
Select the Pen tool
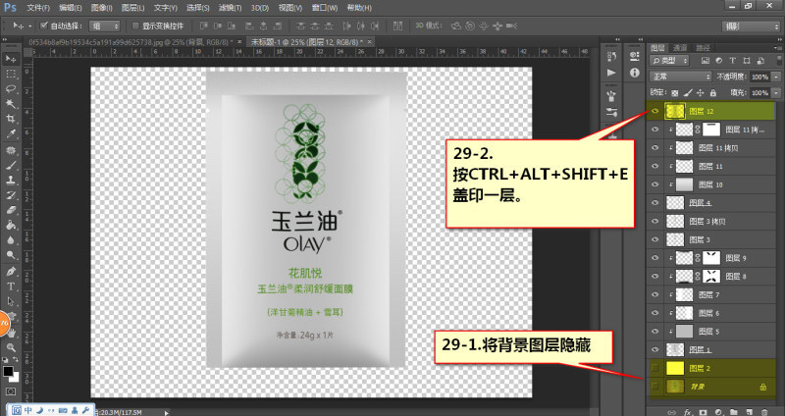click(x=11, y=272)
